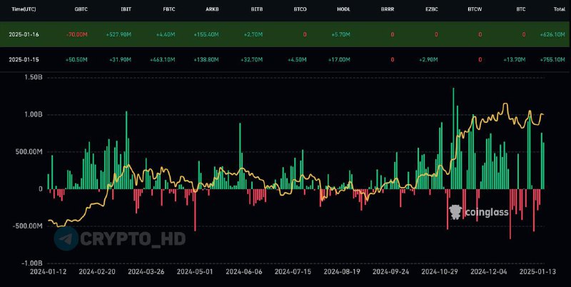Select the +626.10M total value
Viewport: 571px width, 287px height.
[x=552, y=34]
